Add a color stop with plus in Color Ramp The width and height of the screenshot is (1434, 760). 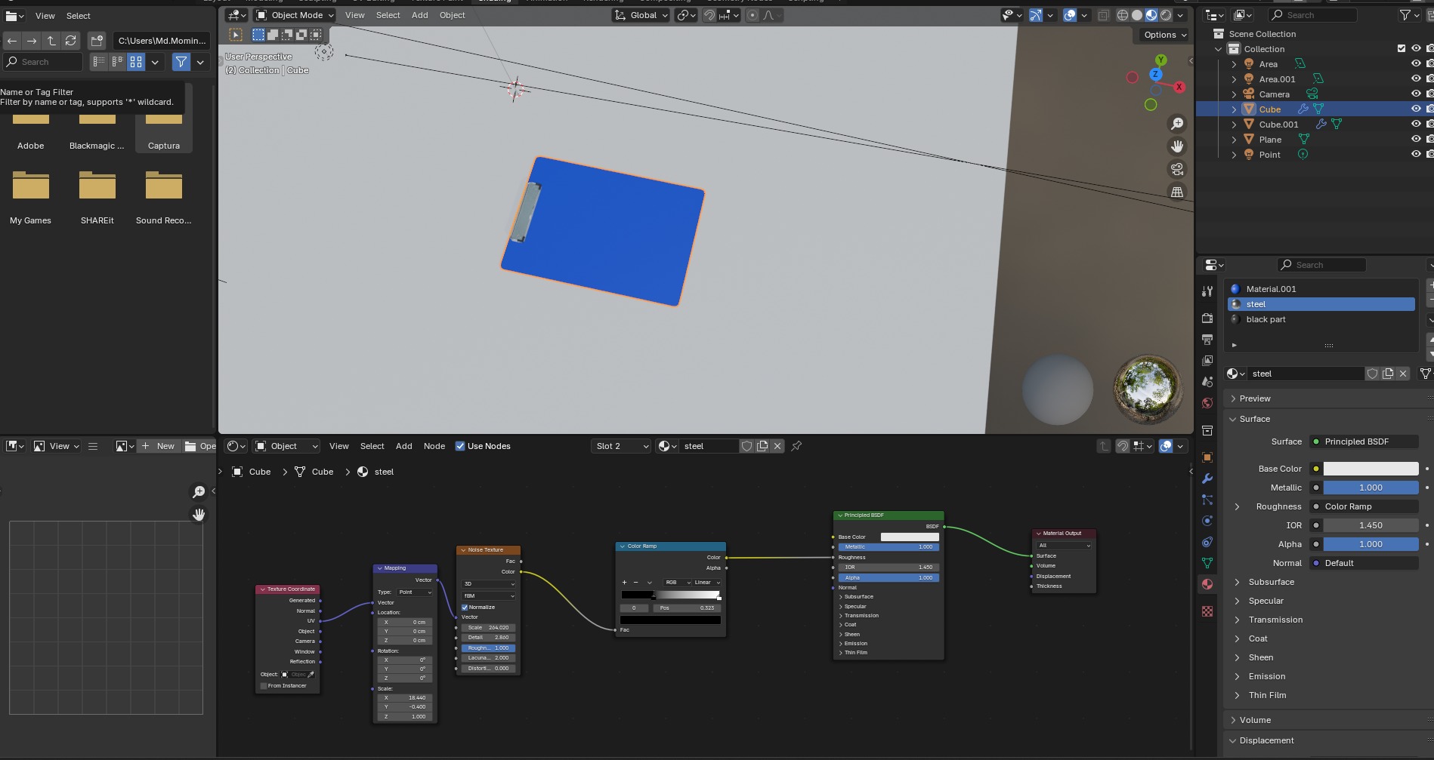[624, 583]
